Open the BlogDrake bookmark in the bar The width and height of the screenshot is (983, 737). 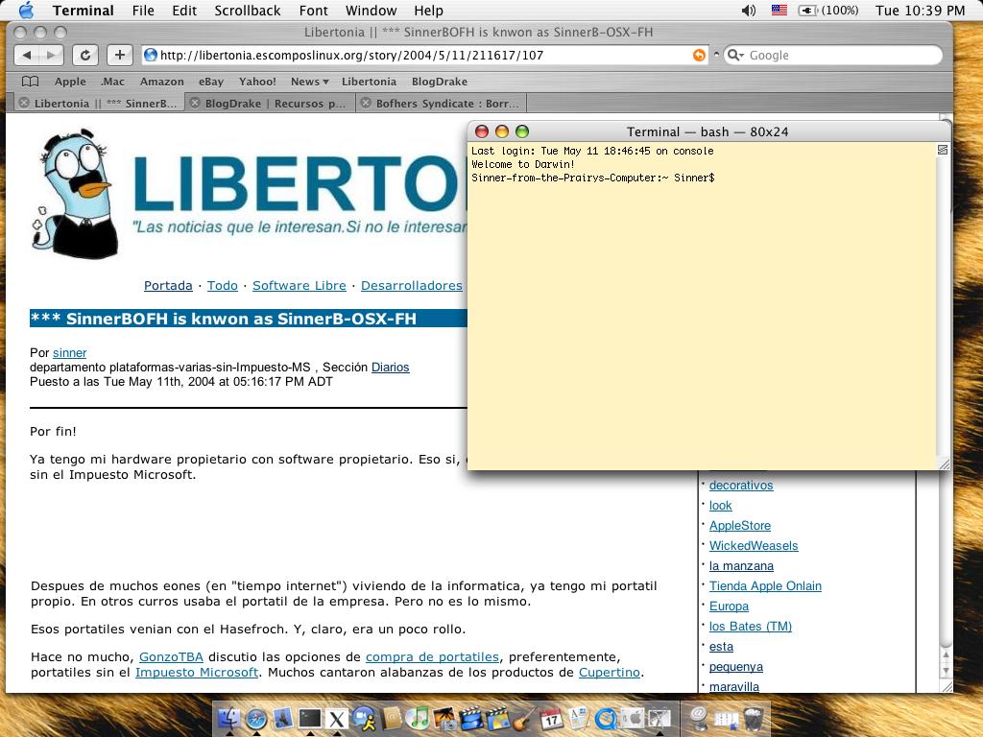[440, 82]
